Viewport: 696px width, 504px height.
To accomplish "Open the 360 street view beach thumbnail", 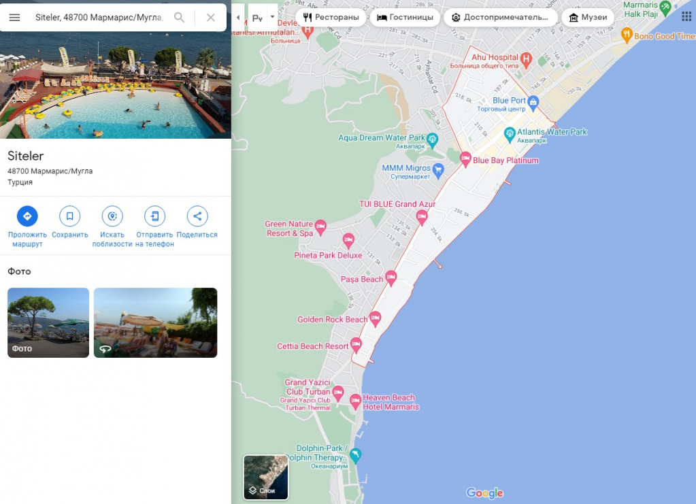I will (x=155, y=322).
